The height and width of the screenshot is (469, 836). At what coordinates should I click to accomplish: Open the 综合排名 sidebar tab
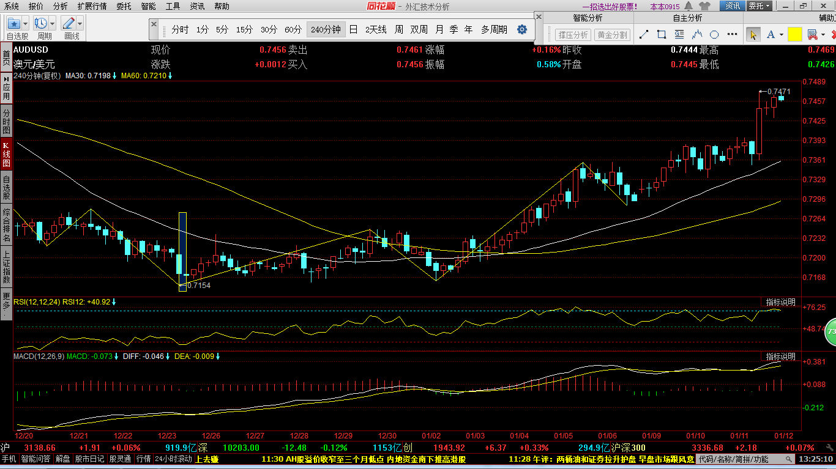click(x=6, y=224)
